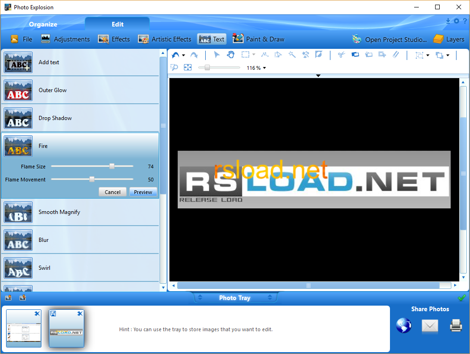Image resolution: width=470 pixels, height=354 pixels.
Task: Click the scissors cut icon
Action: tap(342, 54)
